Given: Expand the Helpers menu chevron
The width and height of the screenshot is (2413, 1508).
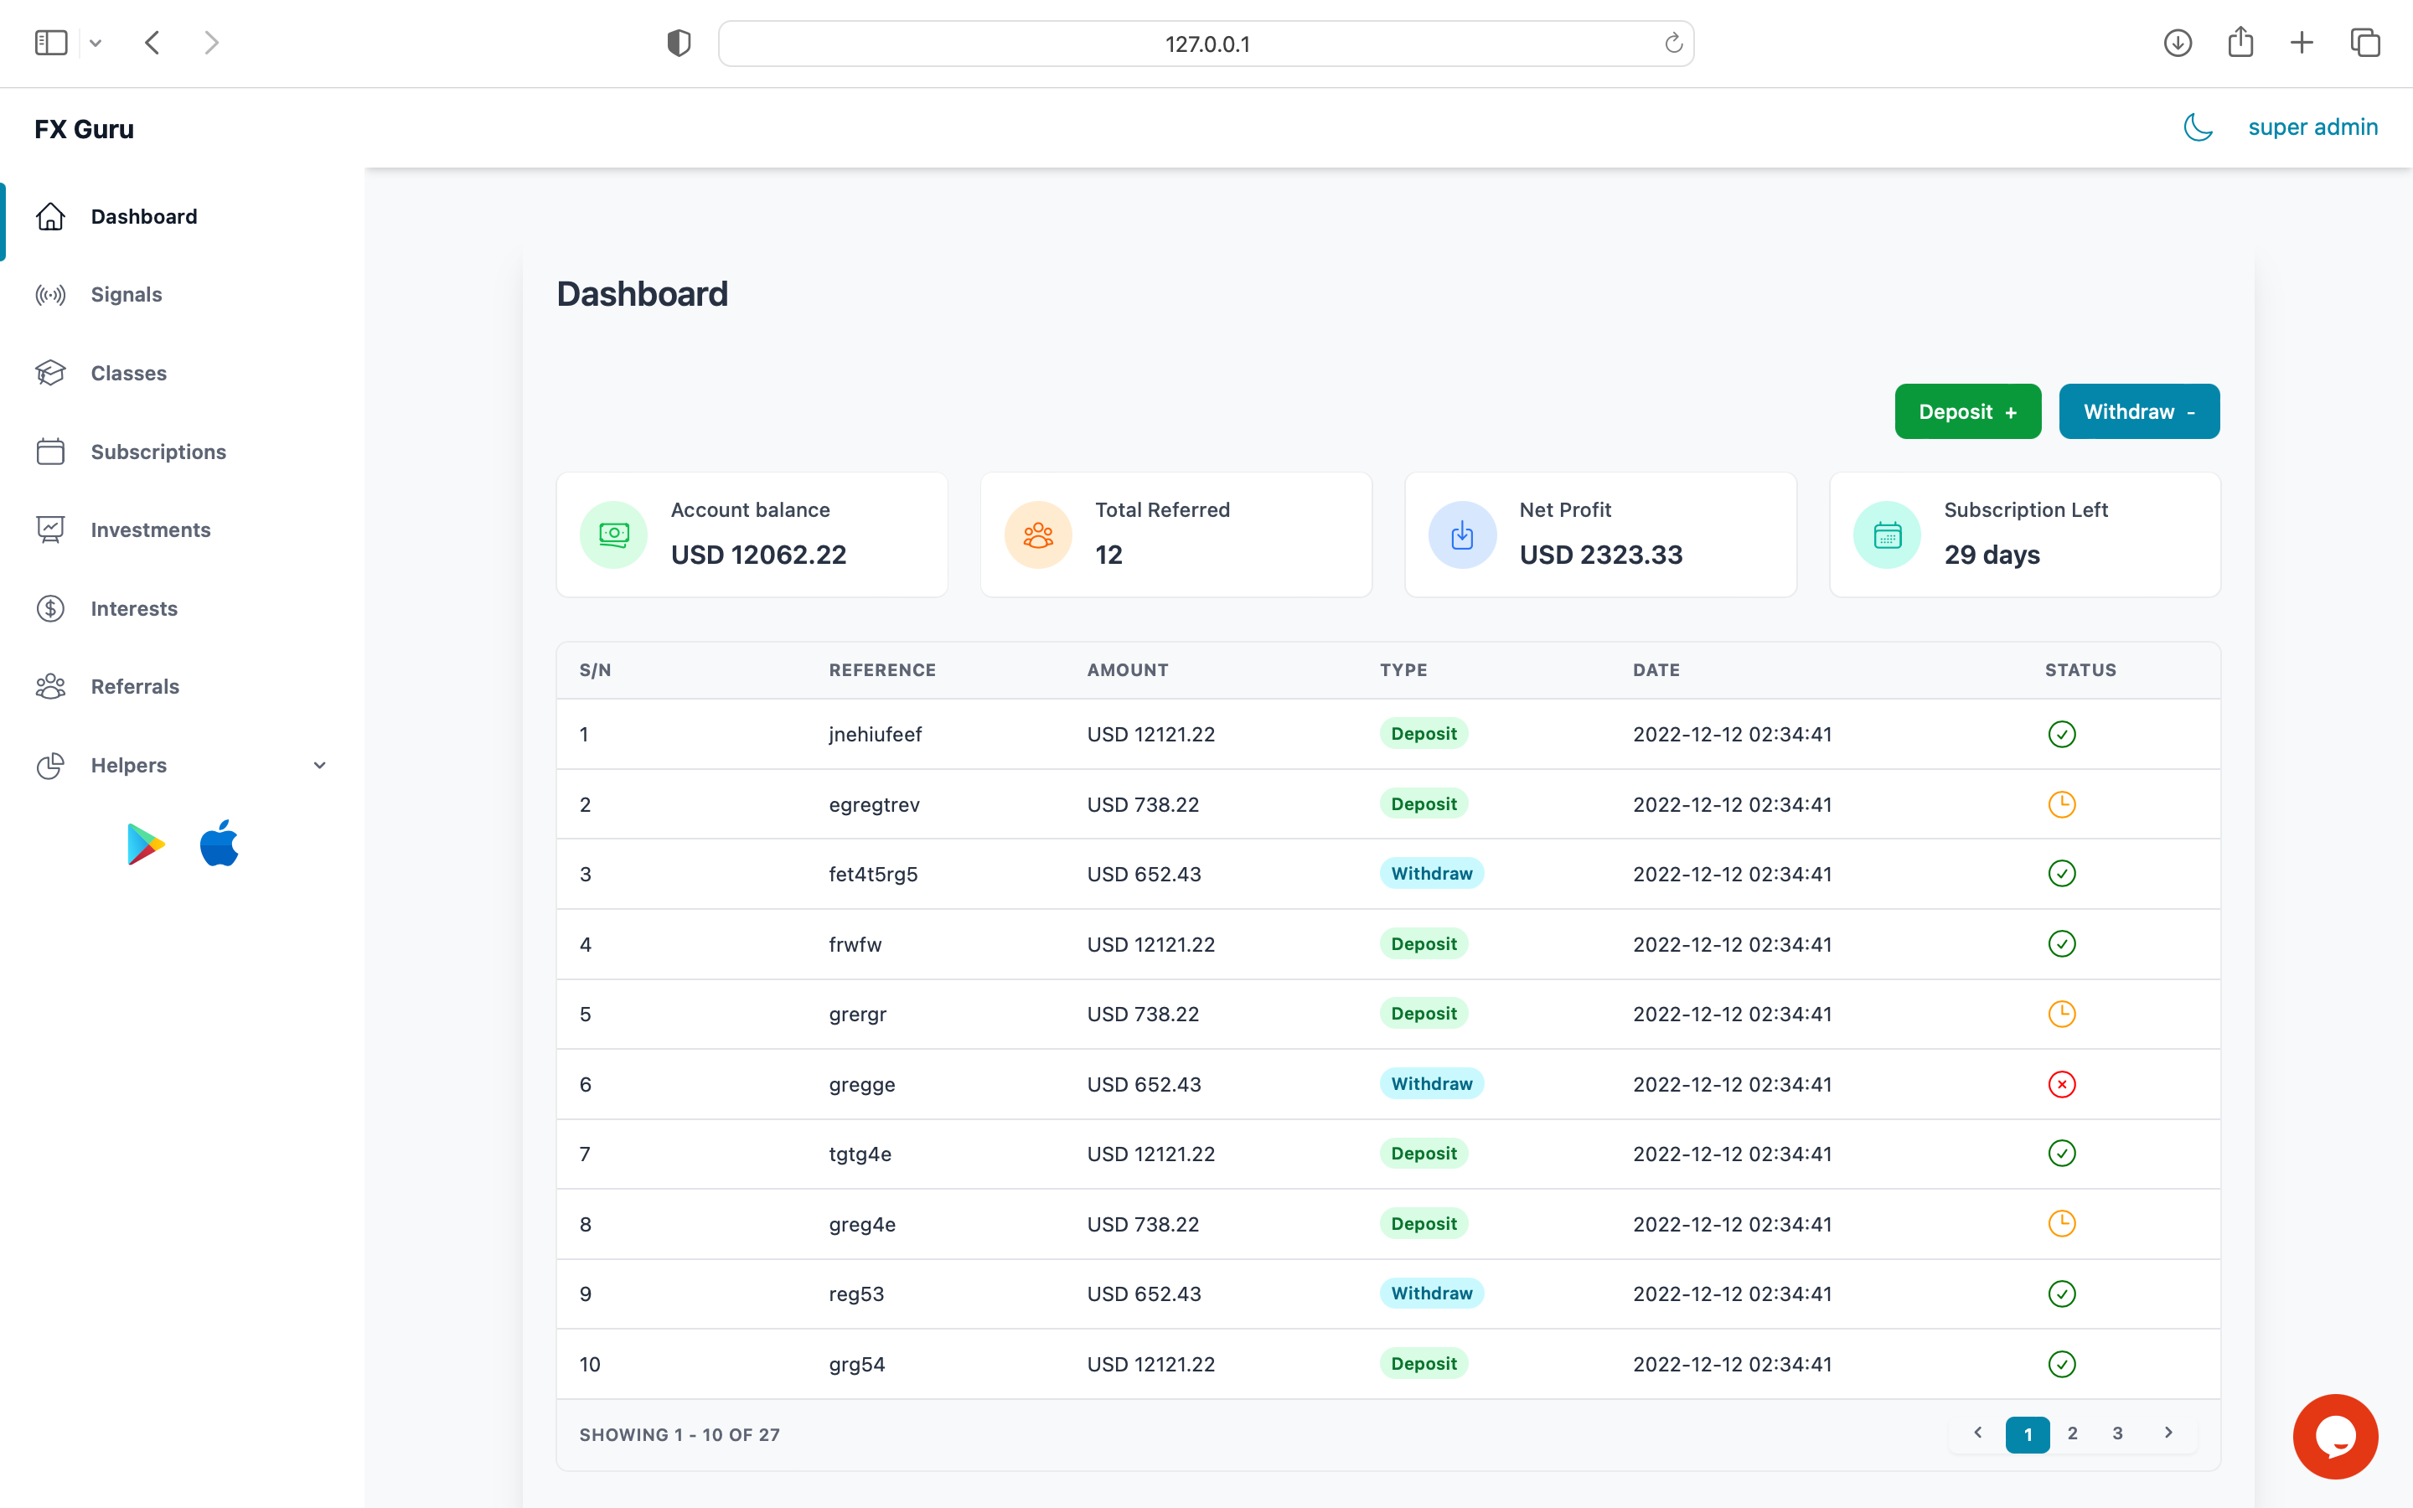Looking at the screenshot, I should click(319, 765).
